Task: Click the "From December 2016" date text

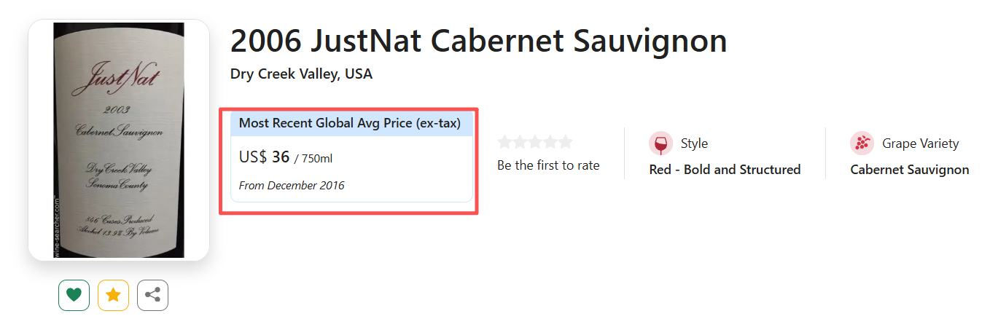Action: pyautogui.click(x=292, y=185)
